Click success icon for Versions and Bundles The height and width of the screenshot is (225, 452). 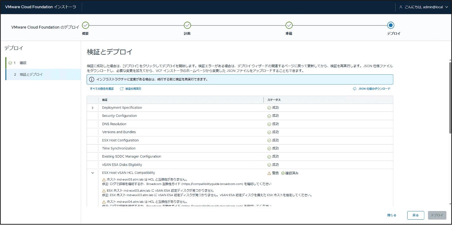tap(269, 132)
